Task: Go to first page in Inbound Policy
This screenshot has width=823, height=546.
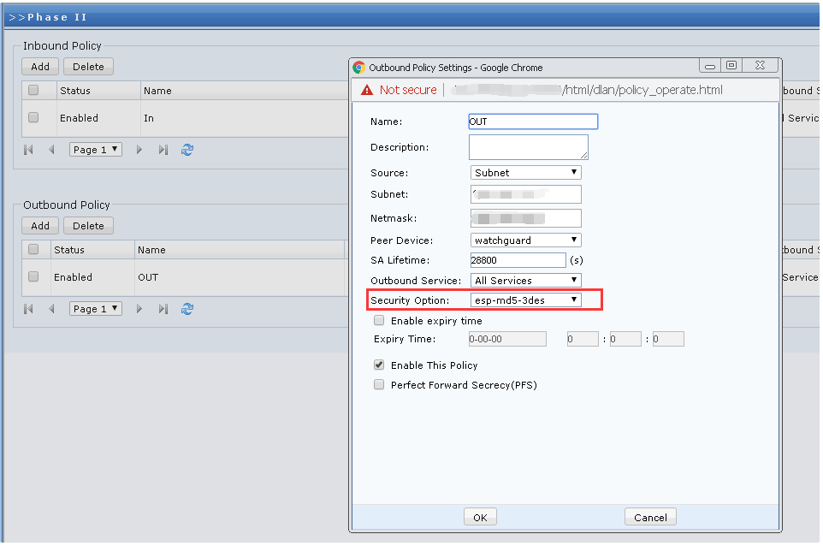Action: tap(28, 150)
